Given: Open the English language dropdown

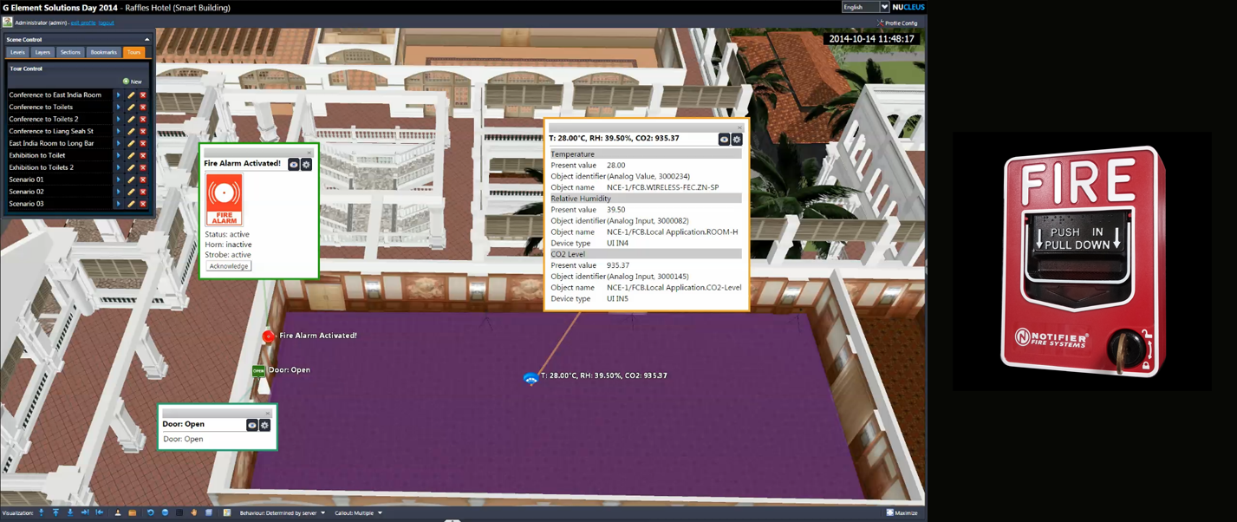Looking at the screenshot, I should coord(865,7).
